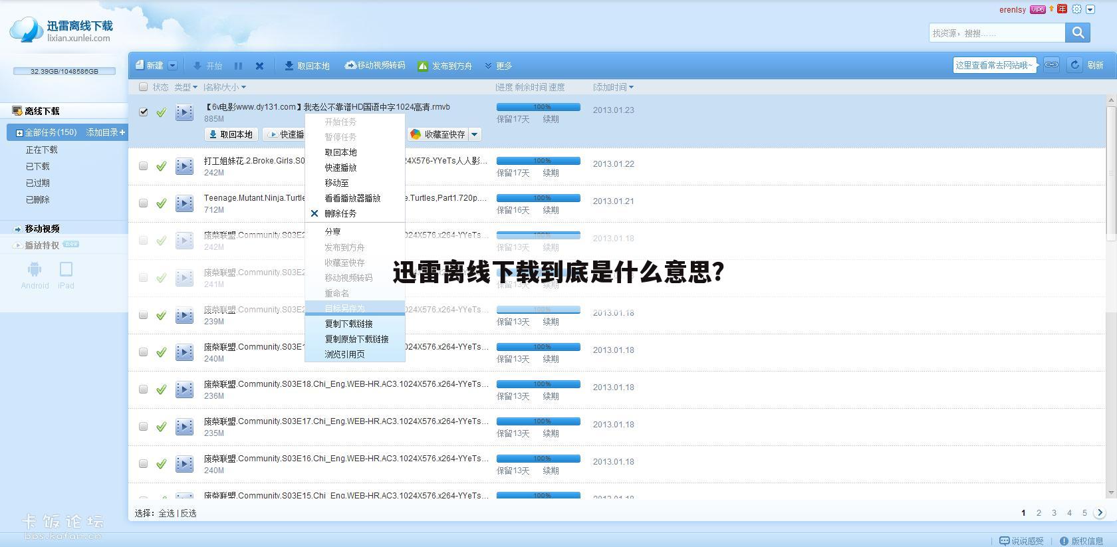
Task: Click green checkmark status of 打工姐妹花 task
Action: [161, 166]
